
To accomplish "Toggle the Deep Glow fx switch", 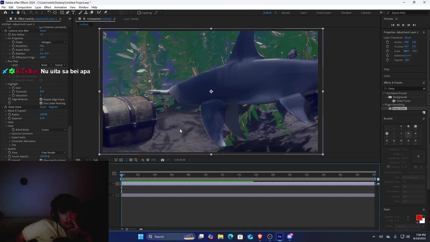I will click(6, 107).
